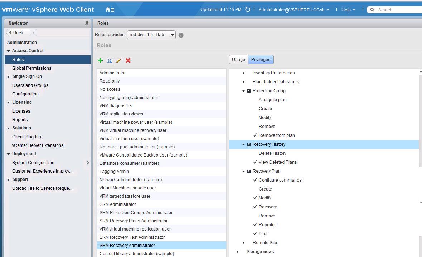Expand the Remote Site node

[243, 243]
